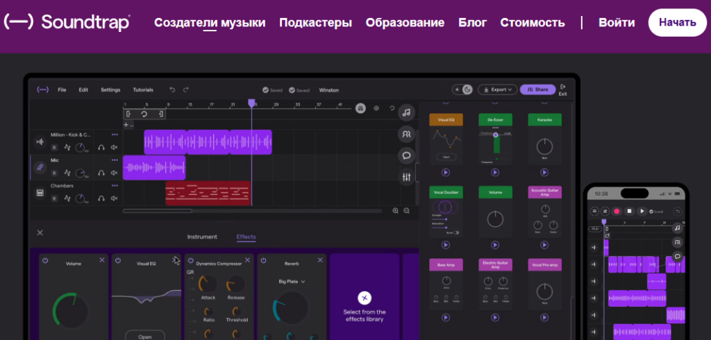This screenshot has height=340, width=711.
Task: Click the Chambers track keyboard icon
Action: coord(40,193)
